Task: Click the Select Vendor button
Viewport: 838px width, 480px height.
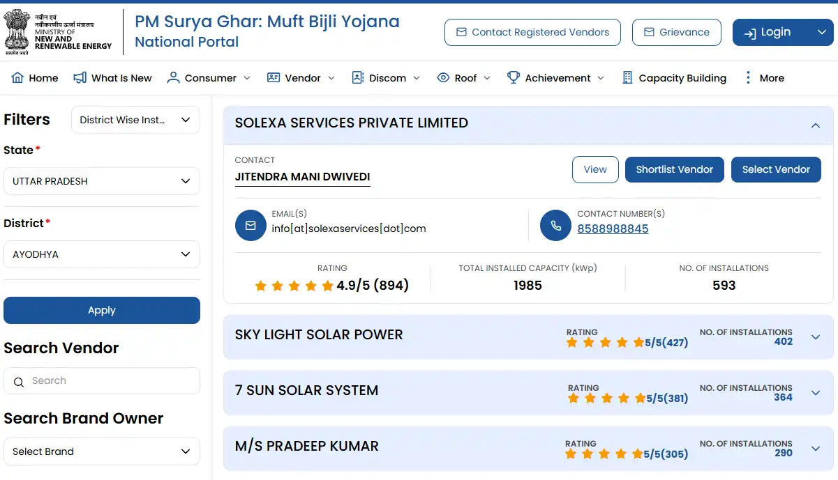Action: 776,169
